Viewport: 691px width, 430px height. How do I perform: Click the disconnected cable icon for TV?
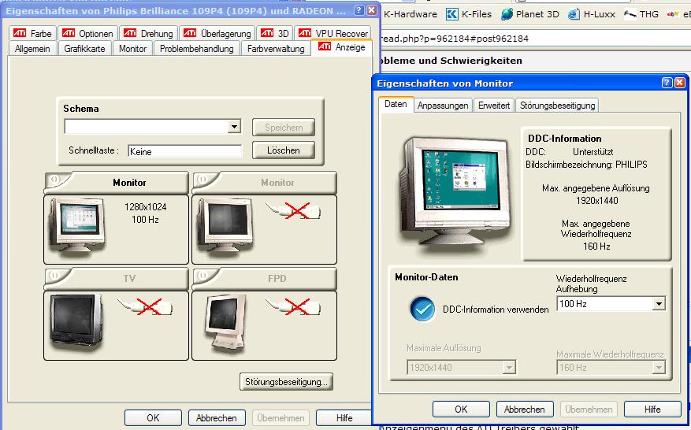(145, 306)
